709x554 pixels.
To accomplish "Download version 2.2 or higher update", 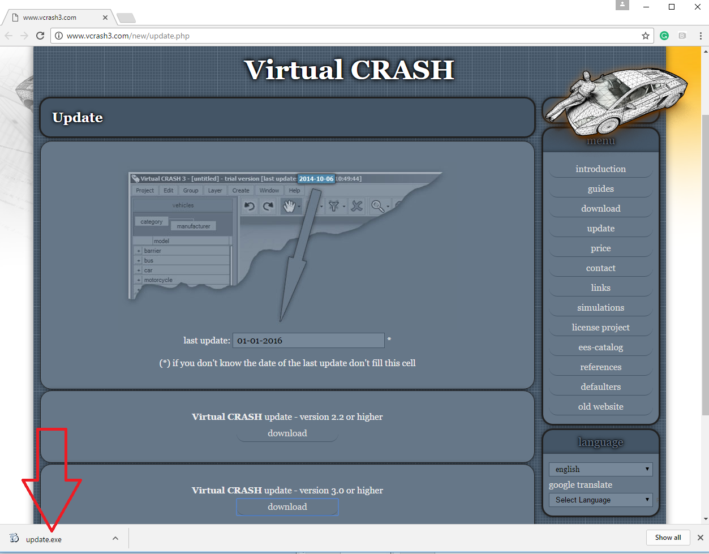I will coord(287,433).
